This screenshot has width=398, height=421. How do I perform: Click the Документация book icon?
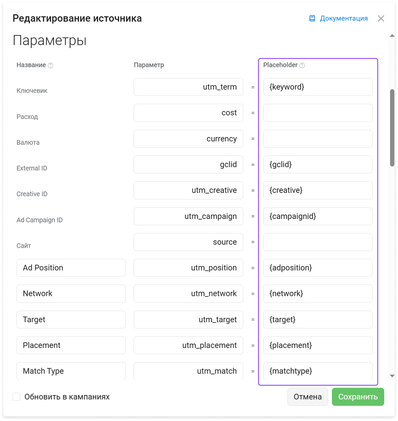coord(312,18)
